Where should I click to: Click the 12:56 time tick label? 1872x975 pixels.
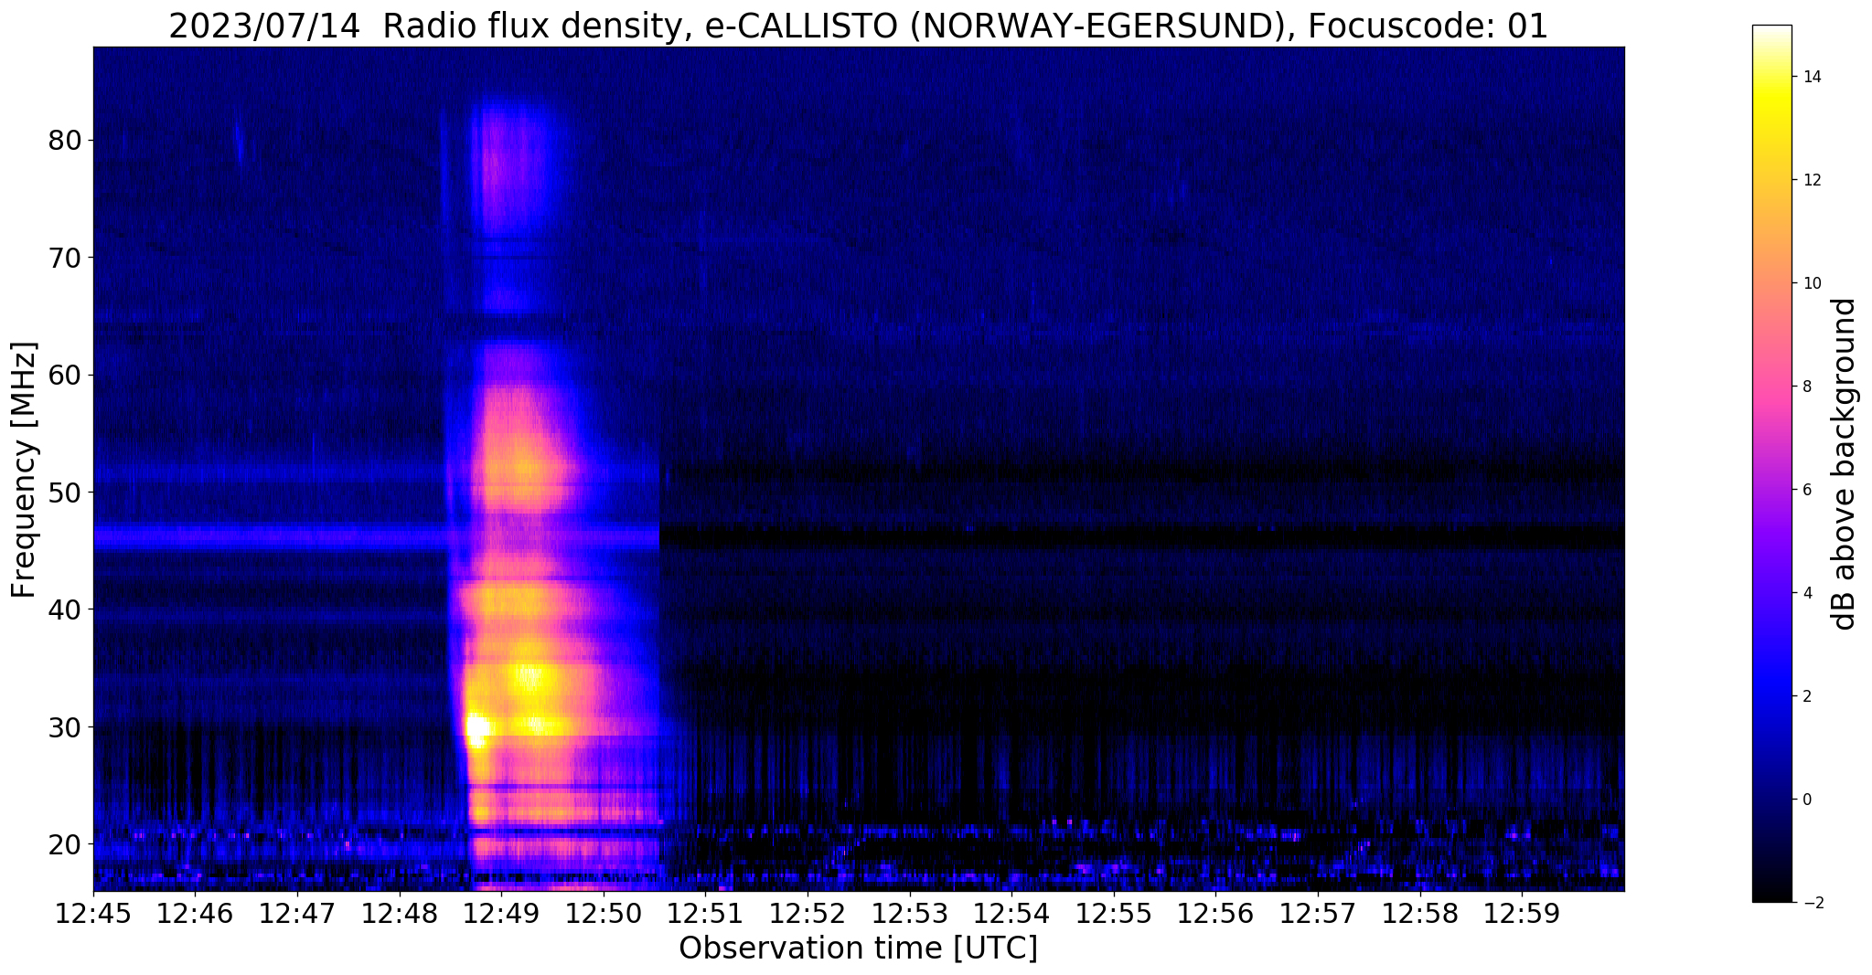coord(1215,912)
